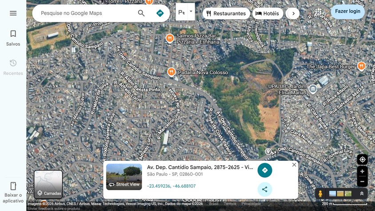This screenshot has width=375, height=211.
Task: Zoom out on the map
Action: pos(362,181)
